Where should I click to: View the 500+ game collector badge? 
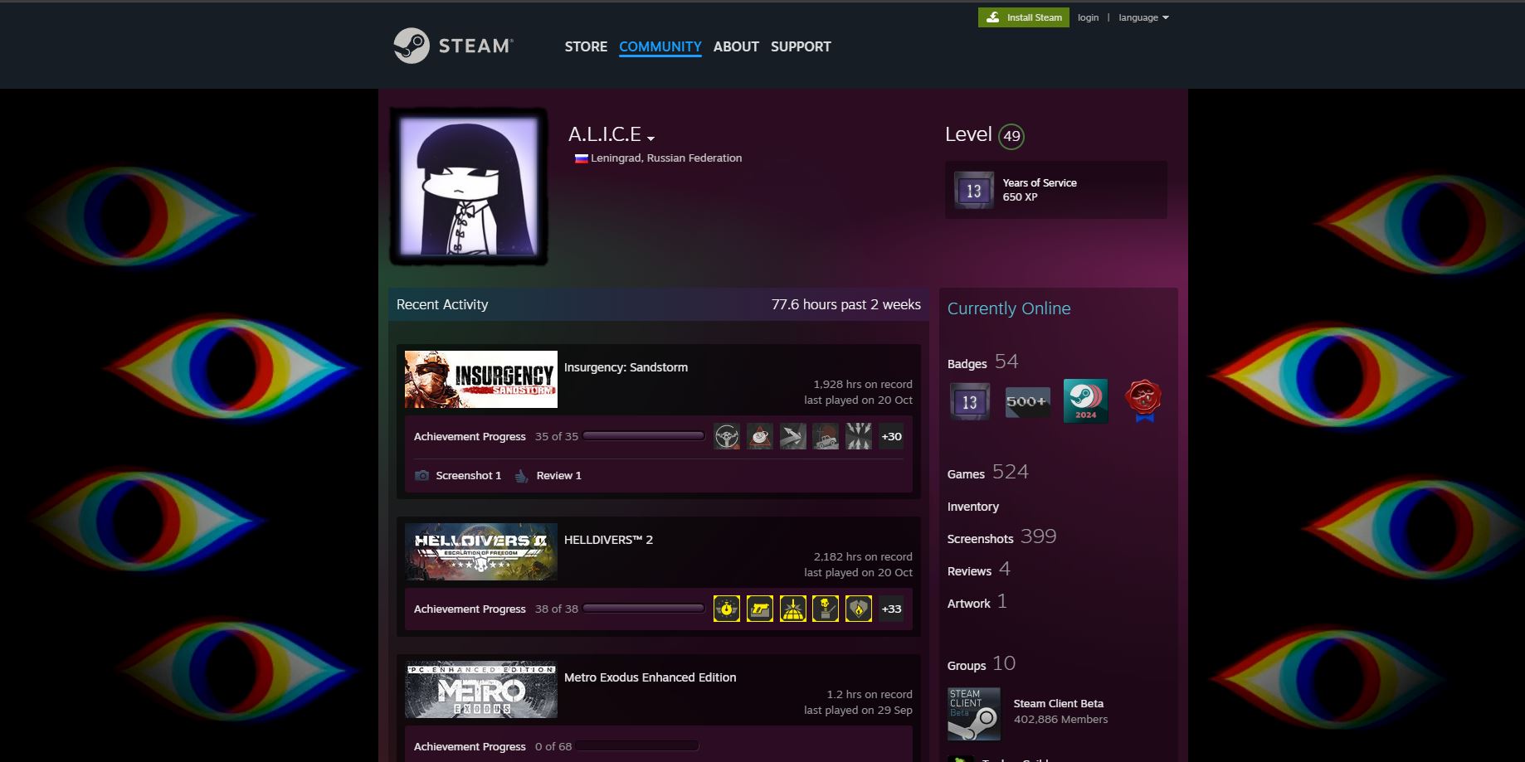click(x=1027, y=401)
